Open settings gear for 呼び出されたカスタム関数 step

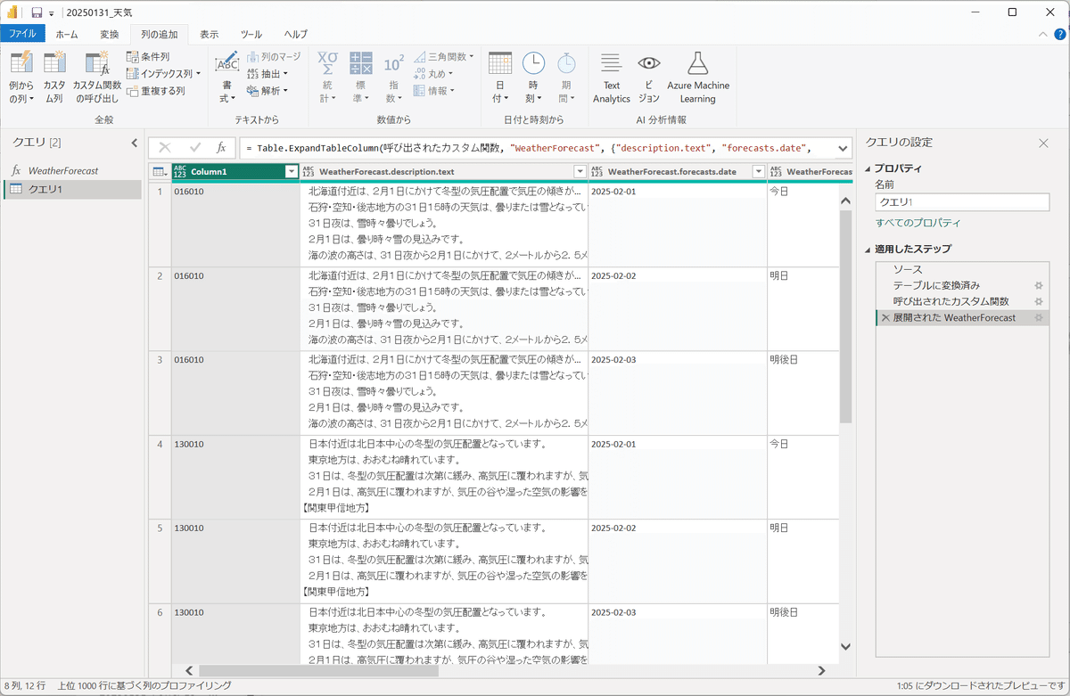click(x=1038, y=301)
